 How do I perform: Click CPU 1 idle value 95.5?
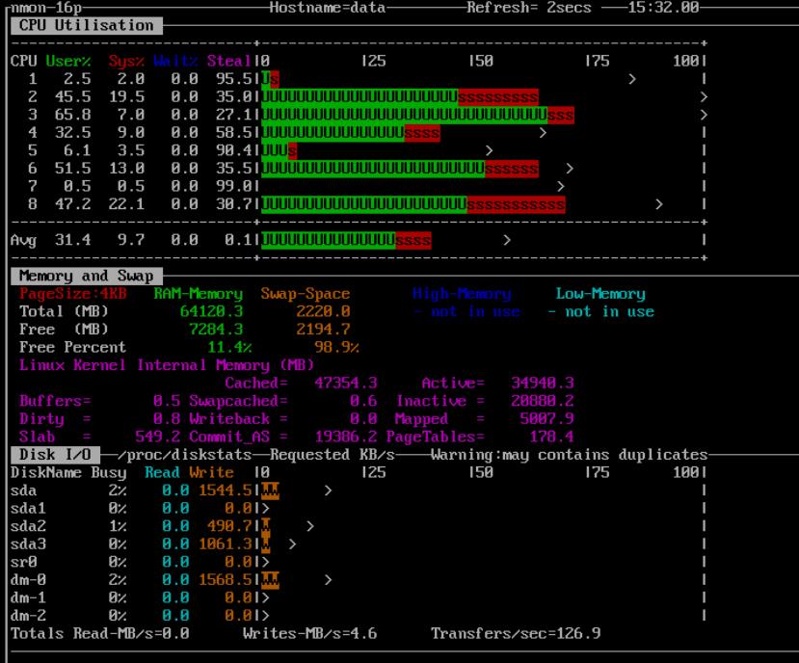tap(234, 79)
